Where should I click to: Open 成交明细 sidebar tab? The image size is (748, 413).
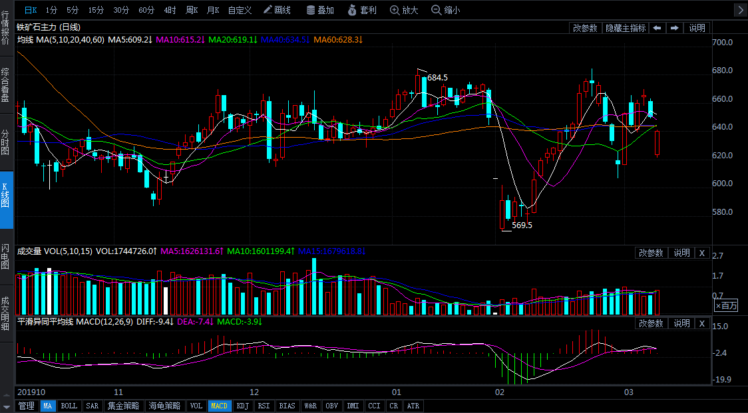coord(5,315)
